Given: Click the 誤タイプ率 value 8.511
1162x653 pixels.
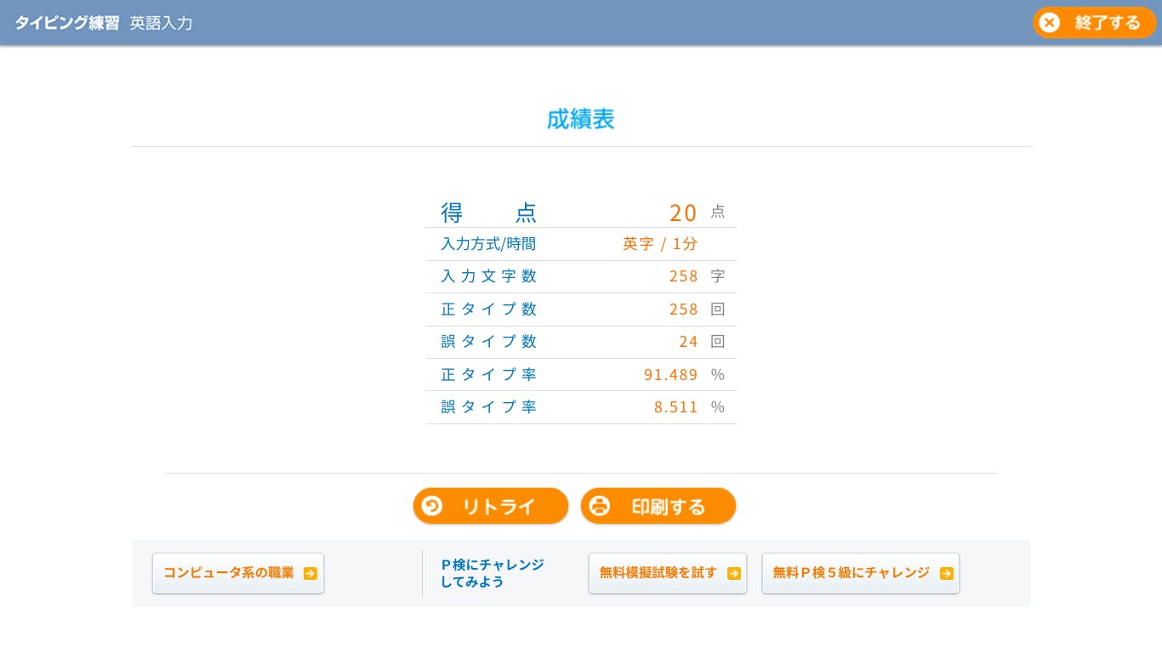Looking at the screenshot, I should tap(675, 407).
